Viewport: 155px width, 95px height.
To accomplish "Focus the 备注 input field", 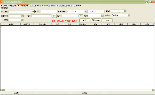I will click(x=41, y=16).
